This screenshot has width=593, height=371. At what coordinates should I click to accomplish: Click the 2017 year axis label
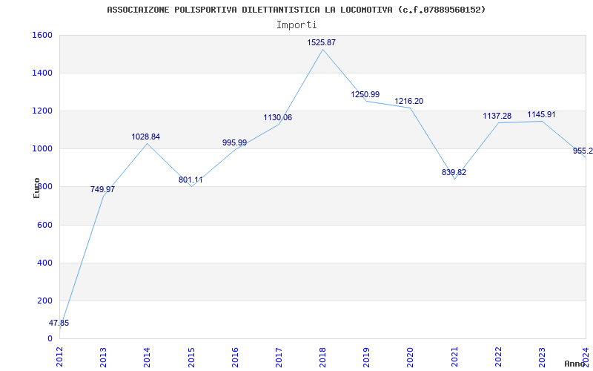pos(279,357)
